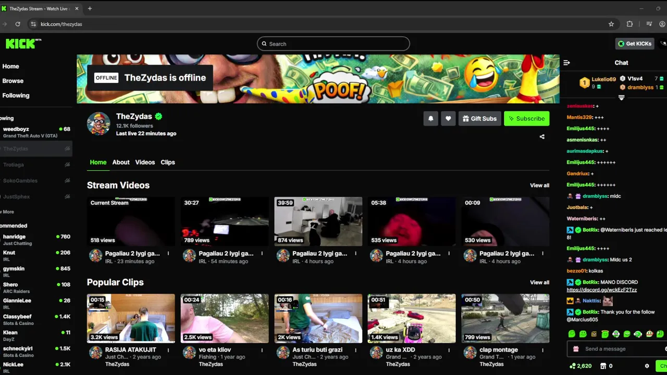The image size is (667, 375).
Task: Bookmark page with the star icon
Action: [x=611, y=24]
